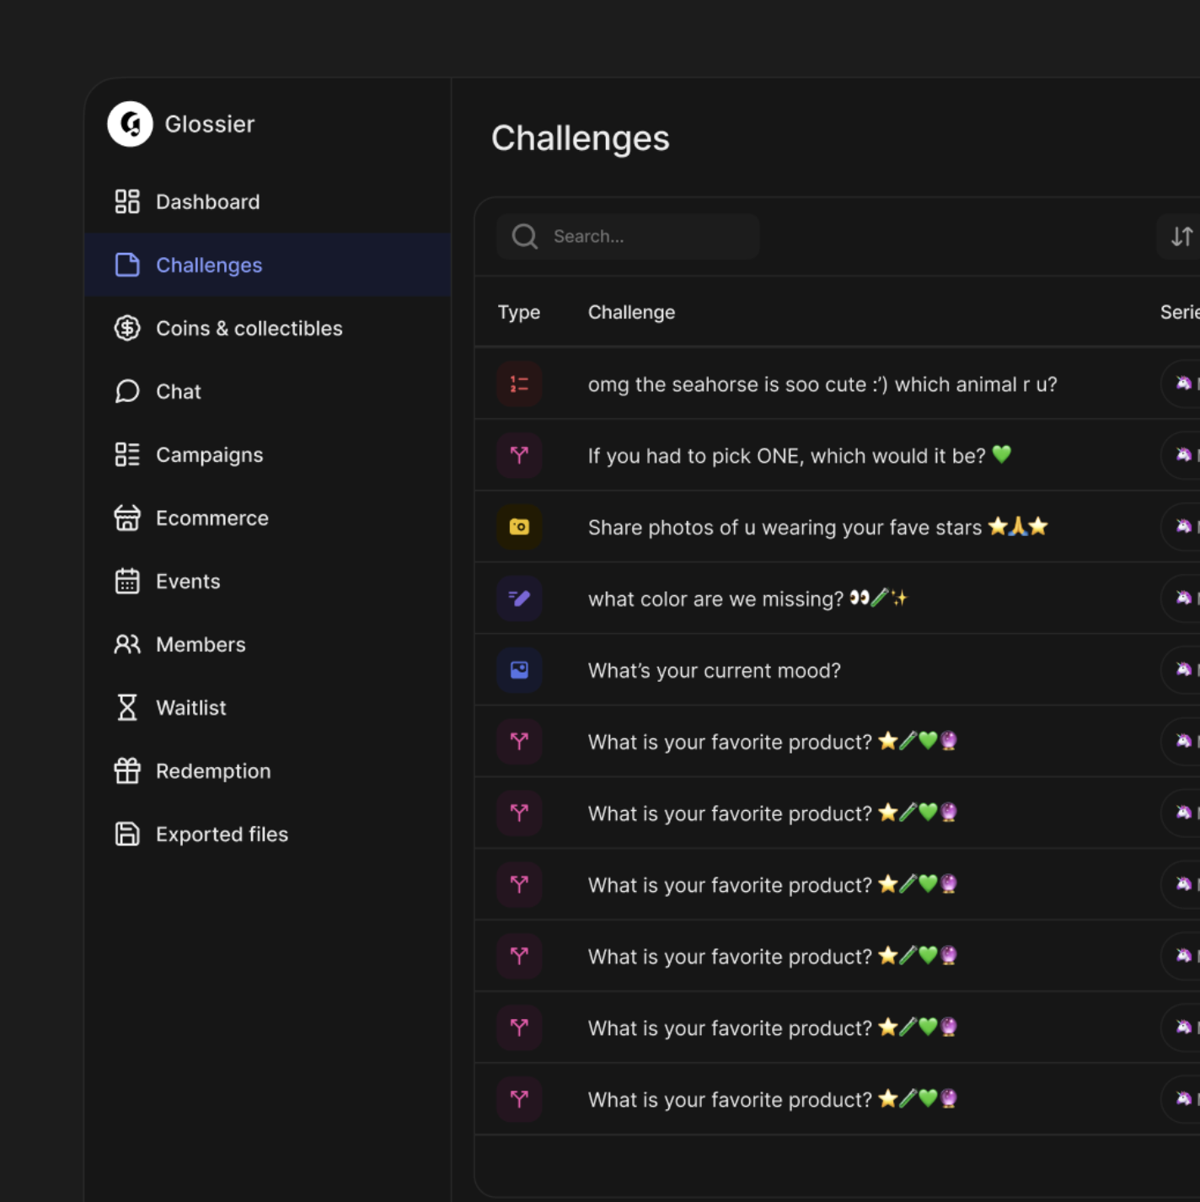1200x1202 pixels.
Task: Open "If you had to pick ONE" challenge
Action: (799, 455)
